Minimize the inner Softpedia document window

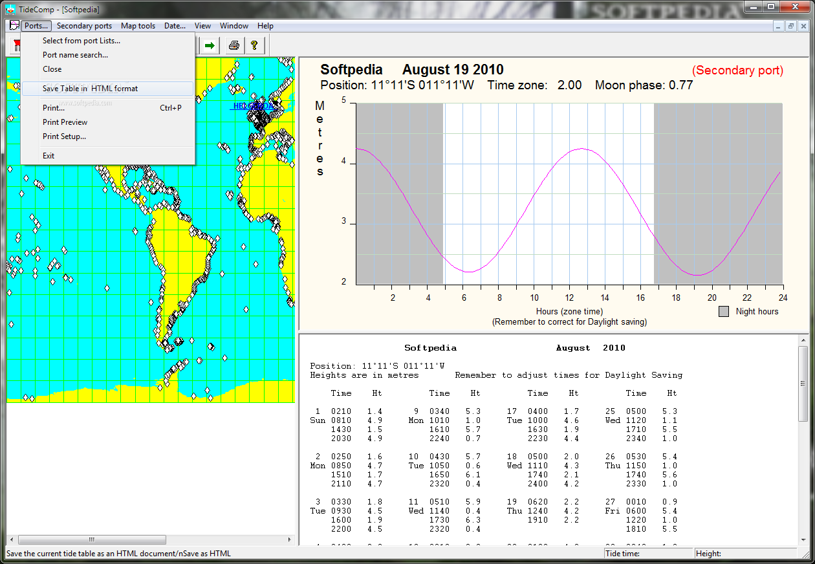pyautogui.click(x=779, y=26)
